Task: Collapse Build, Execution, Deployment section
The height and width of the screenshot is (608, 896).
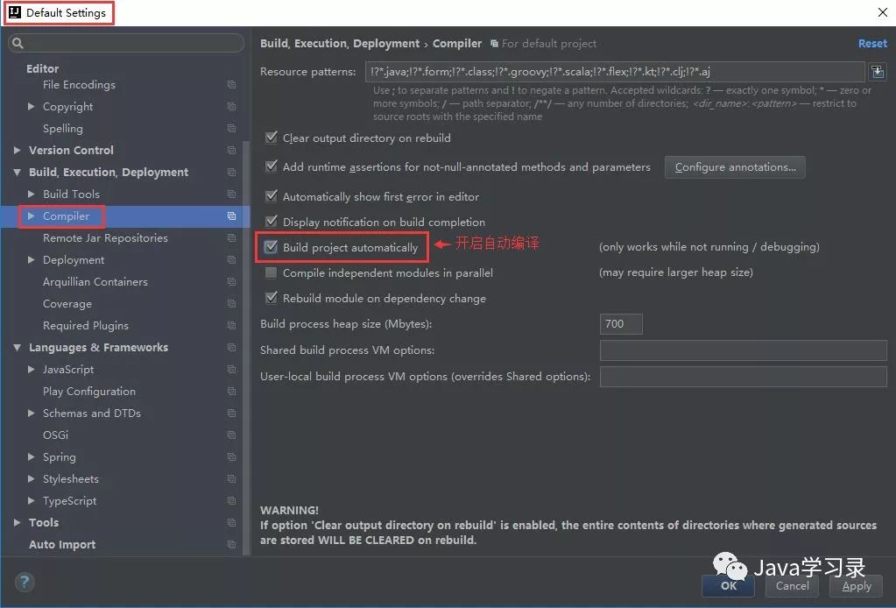Action: [18, 172]
